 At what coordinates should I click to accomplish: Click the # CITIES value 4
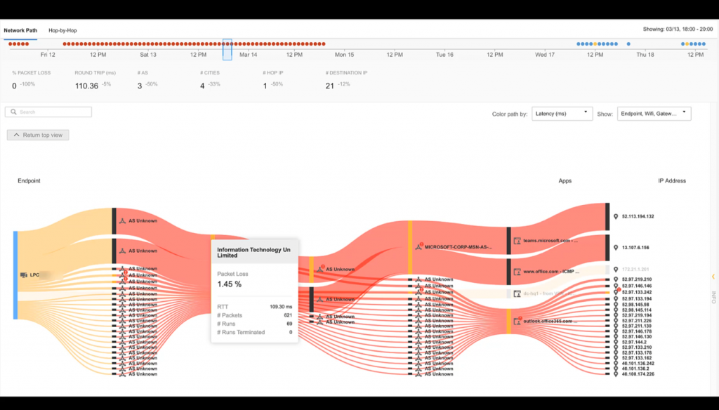(x=202, y=86)
